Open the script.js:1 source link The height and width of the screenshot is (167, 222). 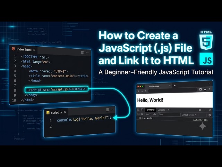coord(200,120)
